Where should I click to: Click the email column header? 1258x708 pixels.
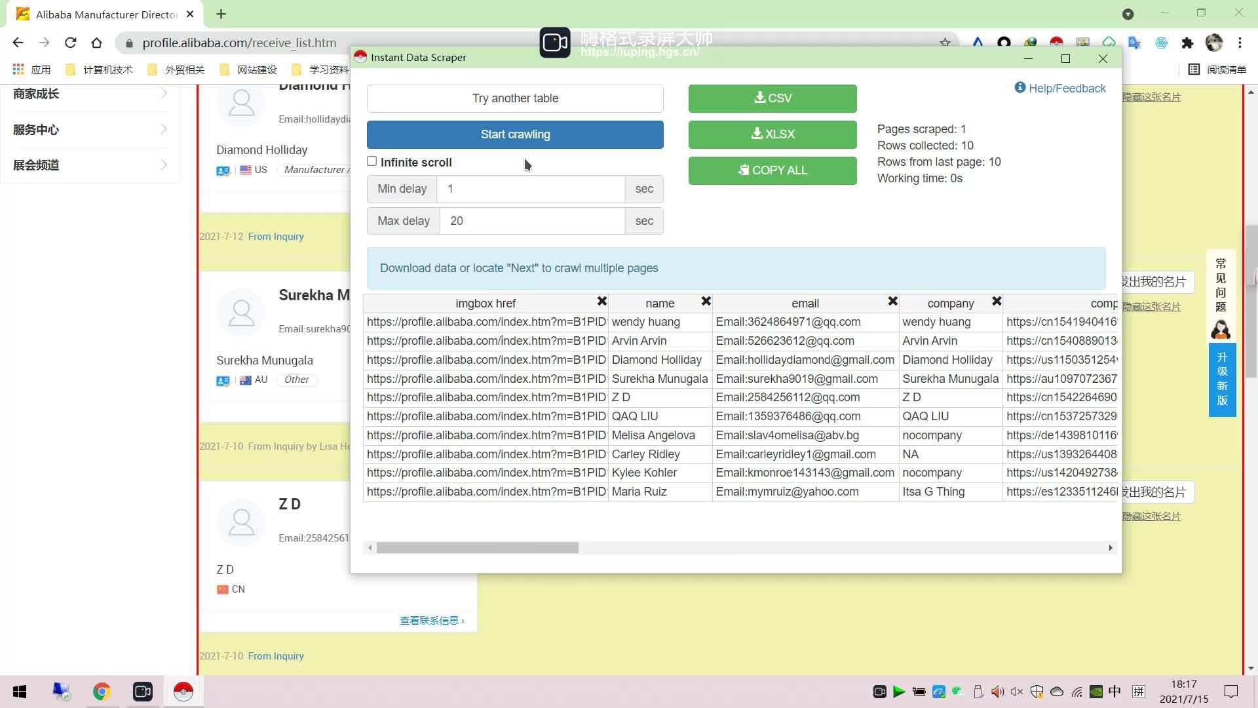tap(805, 304)
